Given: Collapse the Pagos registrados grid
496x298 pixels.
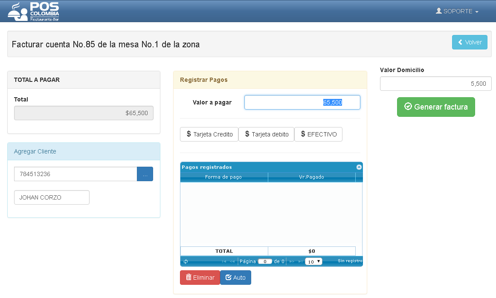Looking at the screenshot, I should pos(359,167).
